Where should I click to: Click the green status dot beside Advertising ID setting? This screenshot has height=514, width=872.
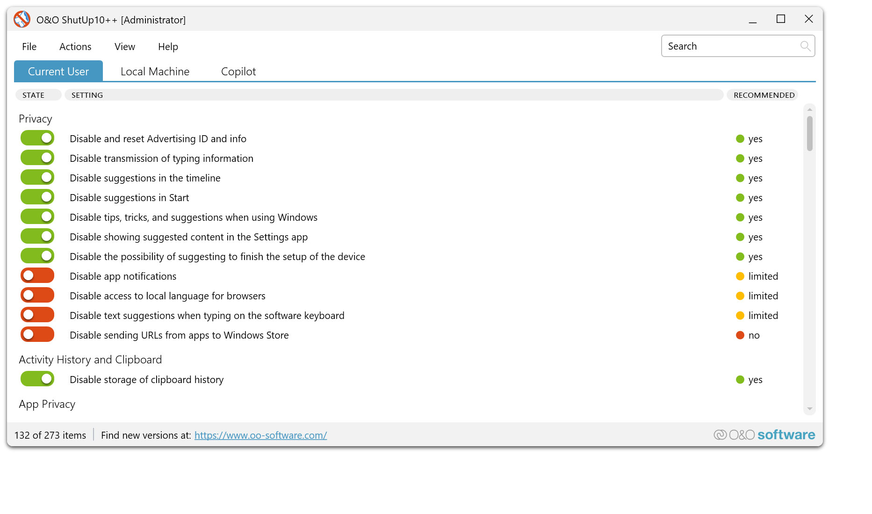tap(740, 138)
